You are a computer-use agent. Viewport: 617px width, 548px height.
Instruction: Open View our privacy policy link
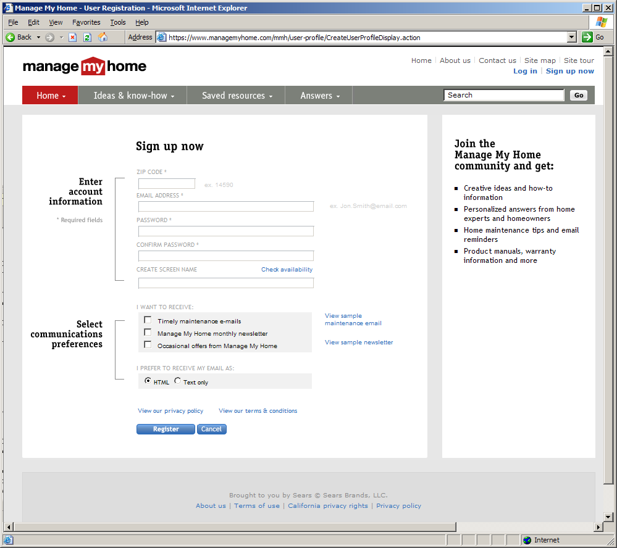click(170, 410)
